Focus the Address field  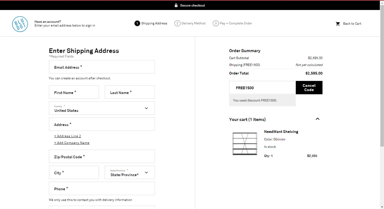tap(102, 124)
